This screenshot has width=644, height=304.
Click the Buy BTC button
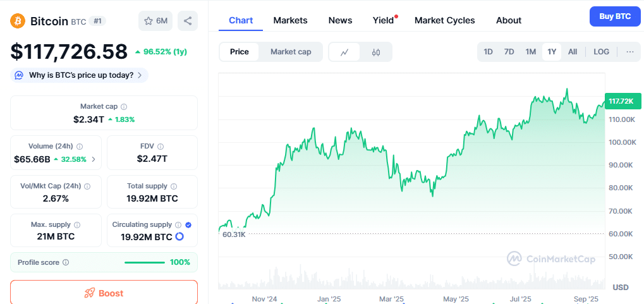point(615,16)
